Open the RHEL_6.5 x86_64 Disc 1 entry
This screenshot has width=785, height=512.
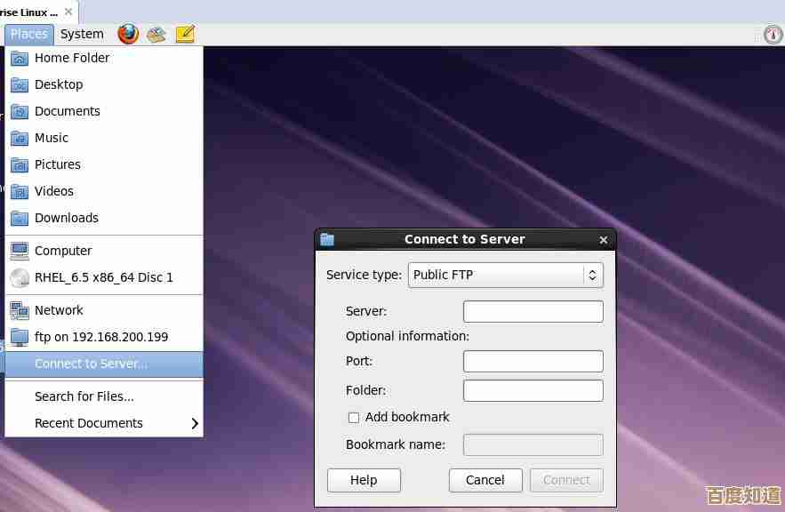tap(103, 277)
